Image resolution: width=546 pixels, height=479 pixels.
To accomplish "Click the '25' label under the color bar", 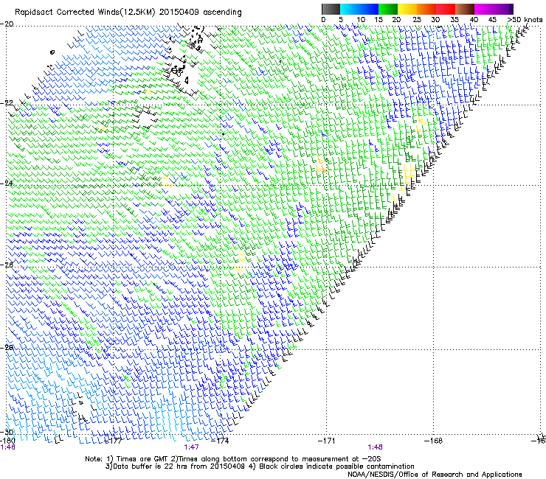I will pyautogui.click(x=417, y=20).
